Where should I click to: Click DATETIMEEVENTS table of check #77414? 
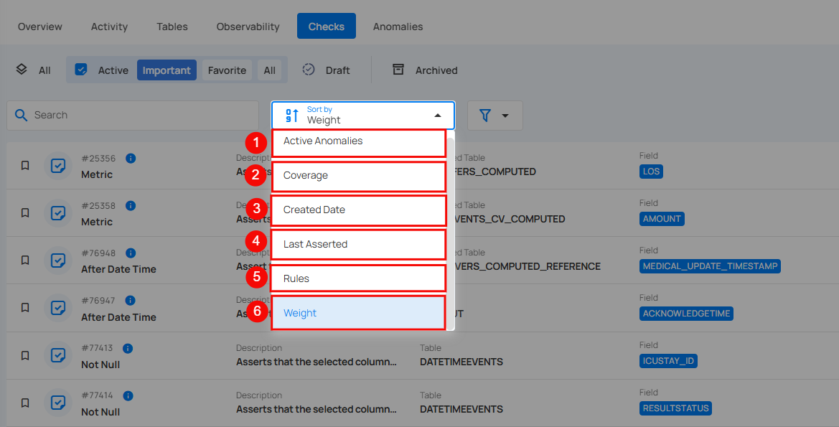click(461, 409)
